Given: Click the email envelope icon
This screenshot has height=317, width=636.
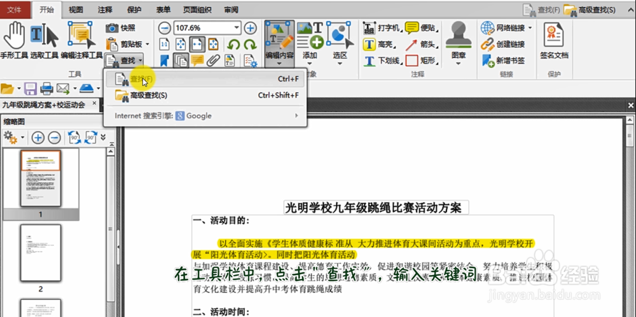Looking at the screenshot, I should pos(62,88).
